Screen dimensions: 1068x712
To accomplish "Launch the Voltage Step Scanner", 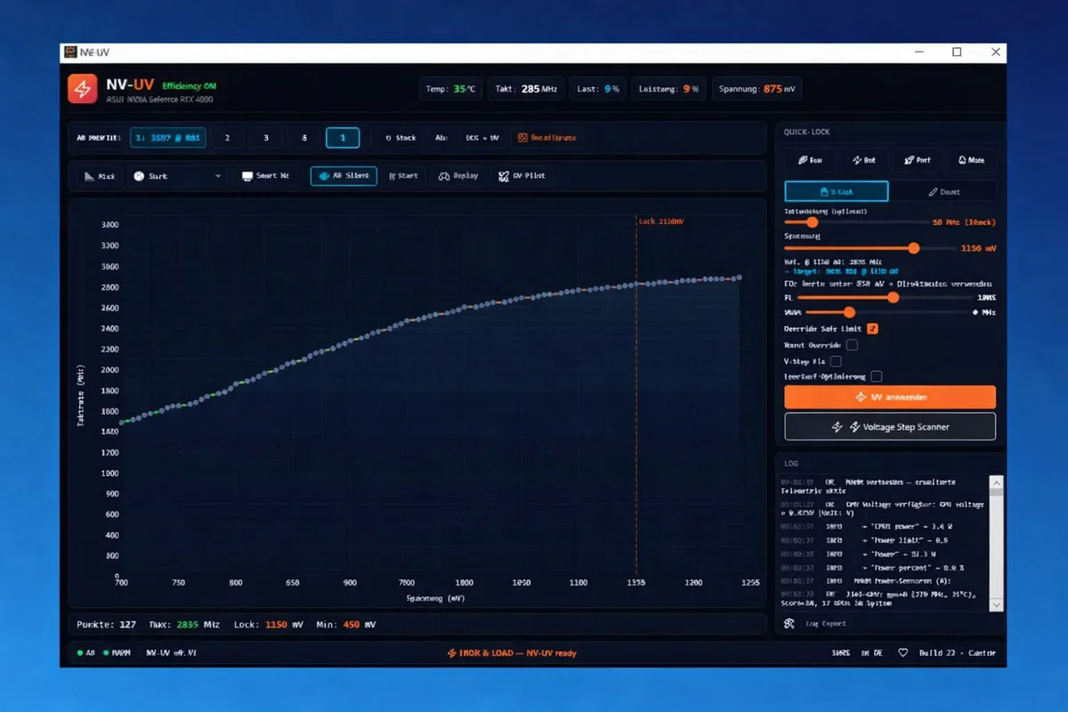I will tap(889, 427).
